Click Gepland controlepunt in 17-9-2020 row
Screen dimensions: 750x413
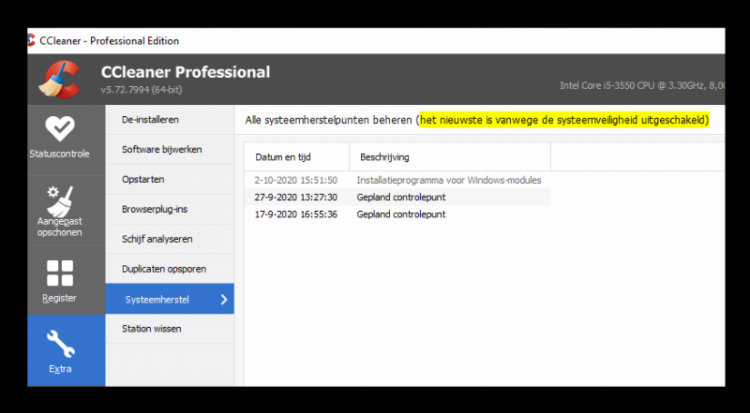pos(401,214)
